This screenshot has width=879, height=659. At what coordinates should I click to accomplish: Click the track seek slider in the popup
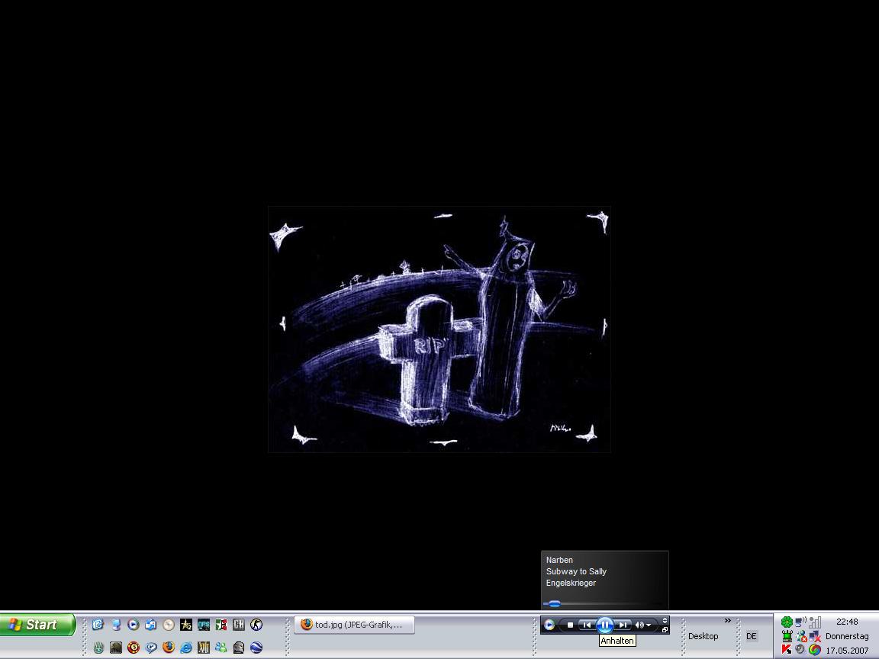click(555, 603)
